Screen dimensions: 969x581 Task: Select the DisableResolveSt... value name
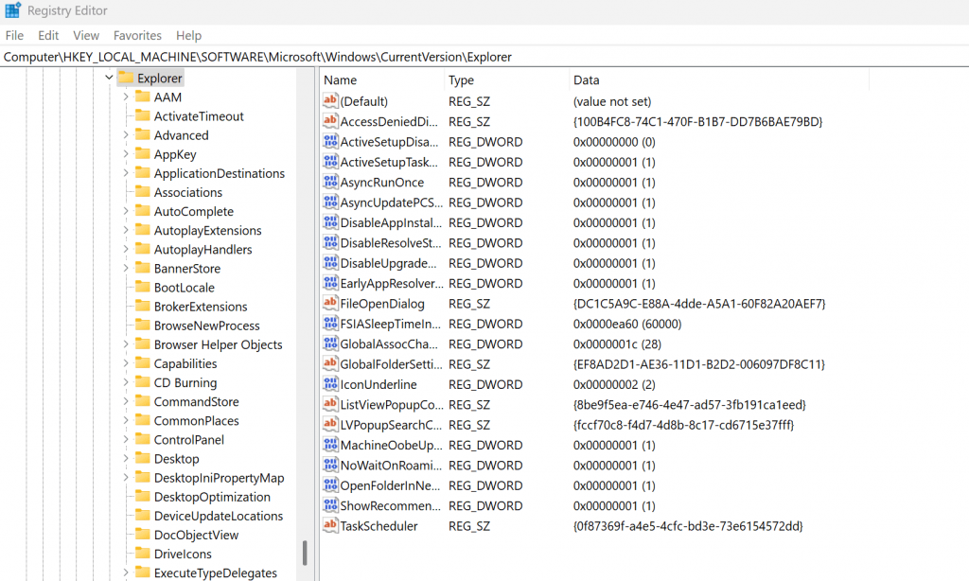pyautogui.click(x=391, y=243)
